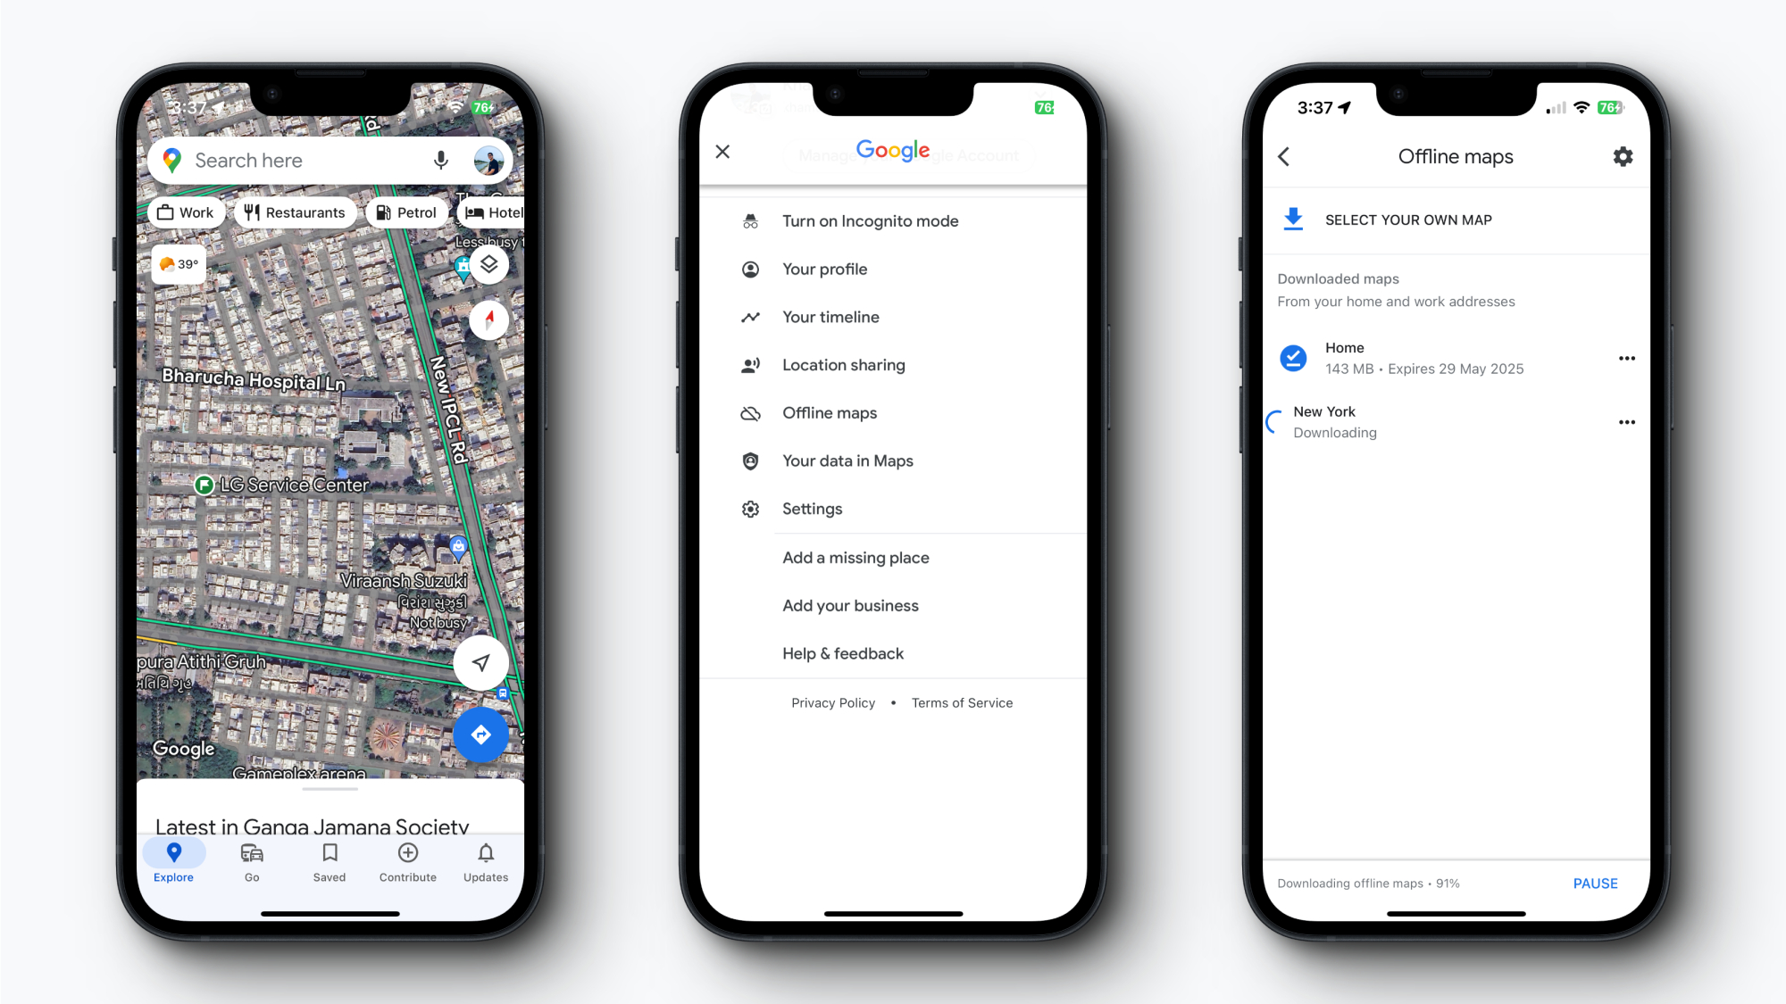The width and height of the screenshot is (1786, 1004).
Task: Tap the Incognito mode icon in menu
Action: coord(749,220)
